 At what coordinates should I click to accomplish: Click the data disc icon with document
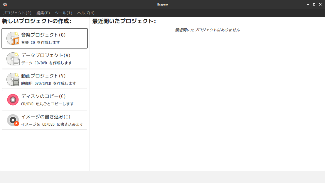13,59
